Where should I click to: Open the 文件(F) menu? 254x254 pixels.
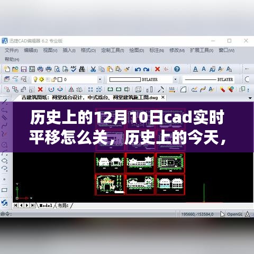(x=12, y=50)
